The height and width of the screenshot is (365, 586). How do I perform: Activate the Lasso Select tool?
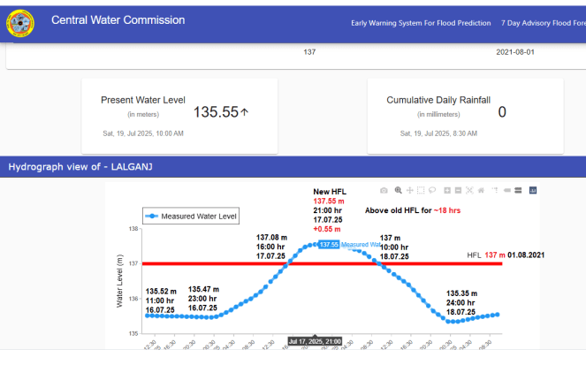(x=432, y=190)
